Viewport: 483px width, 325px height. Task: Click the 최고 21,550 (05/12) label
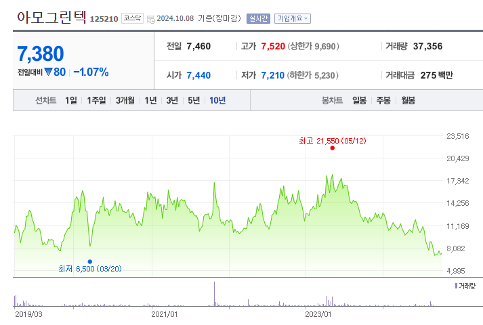(x=333, y=141)
